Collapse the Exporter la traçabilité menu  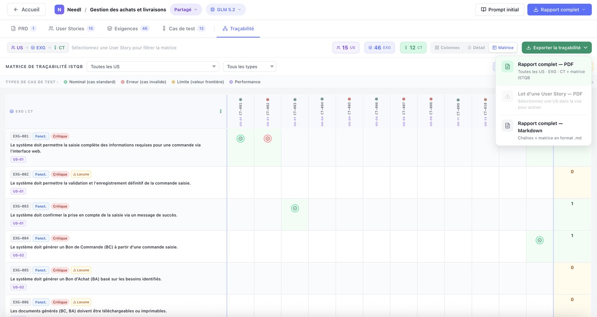[556, 48]
